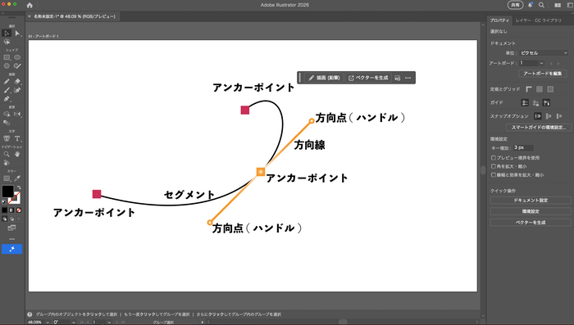574x325 pixels.
Task: Click ベクターを生成 in contextual task bar
Action: 368,78
